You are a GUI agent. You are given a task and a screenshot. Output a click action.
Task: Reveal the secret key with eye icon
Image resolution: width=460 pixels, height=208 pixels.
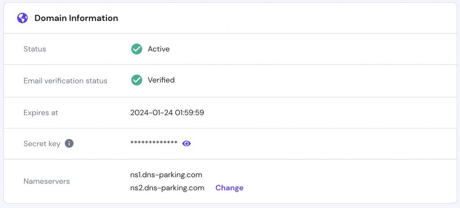(187, 144)
